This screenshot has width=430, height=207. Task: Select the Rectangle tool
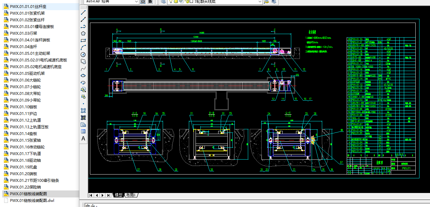pos(83,40)
